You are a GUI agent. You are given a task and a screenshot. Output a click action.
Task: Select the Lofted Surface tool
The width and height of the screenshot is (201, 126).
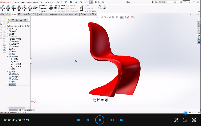click(x=19, y=8)
